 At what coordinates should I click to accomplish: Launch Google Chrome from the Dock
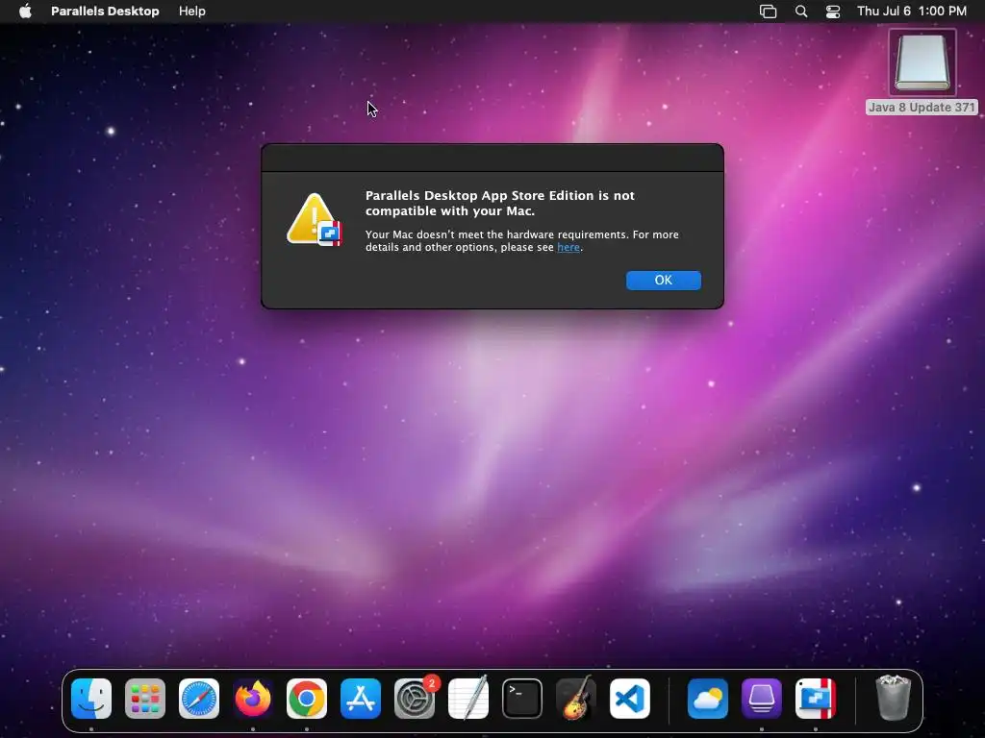point(307,699)
